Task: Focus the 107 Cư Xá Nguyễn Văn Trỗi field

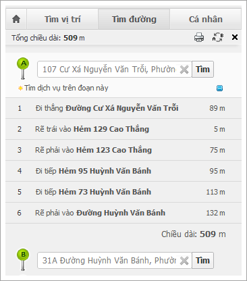Action: (109, 70)
